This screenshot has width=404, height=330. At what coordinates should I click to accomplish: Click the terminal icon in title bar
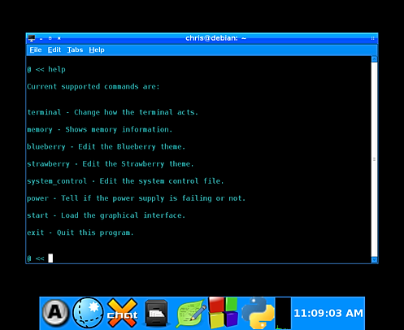click(x=32, y=38)
